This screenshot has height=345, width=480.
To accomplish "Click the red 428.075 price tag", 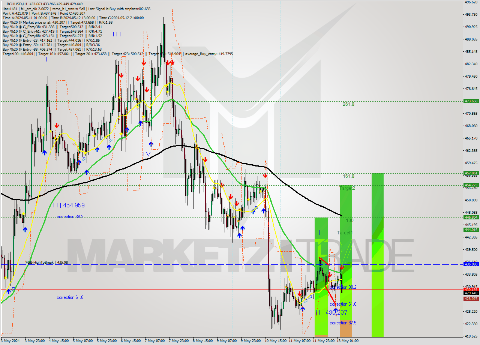I will tap(471, 299).
